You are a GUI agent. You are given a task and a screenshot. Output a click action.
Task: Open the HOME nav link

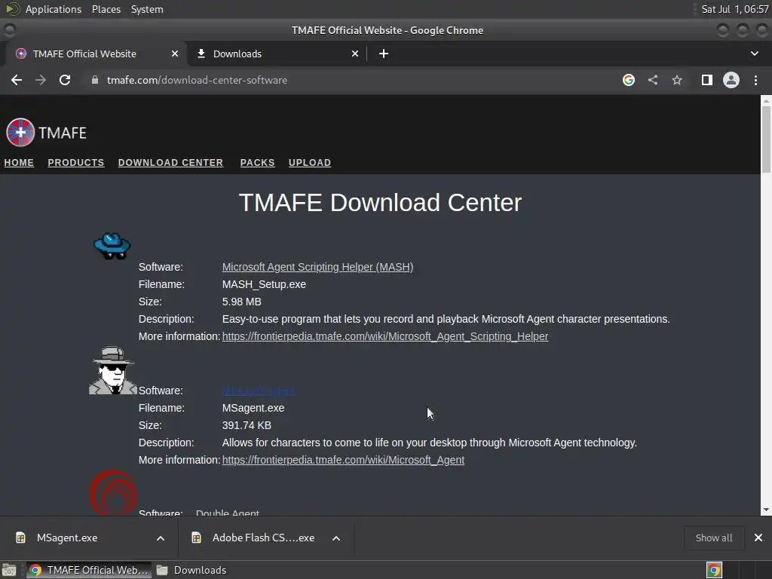click(19, 163)
